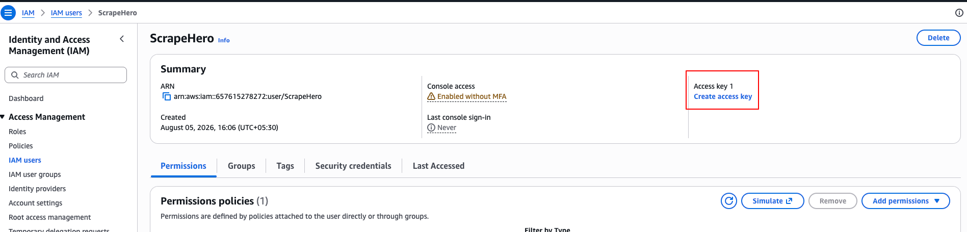
Task: Click the Create access key link
Action: tap(723, 96)
